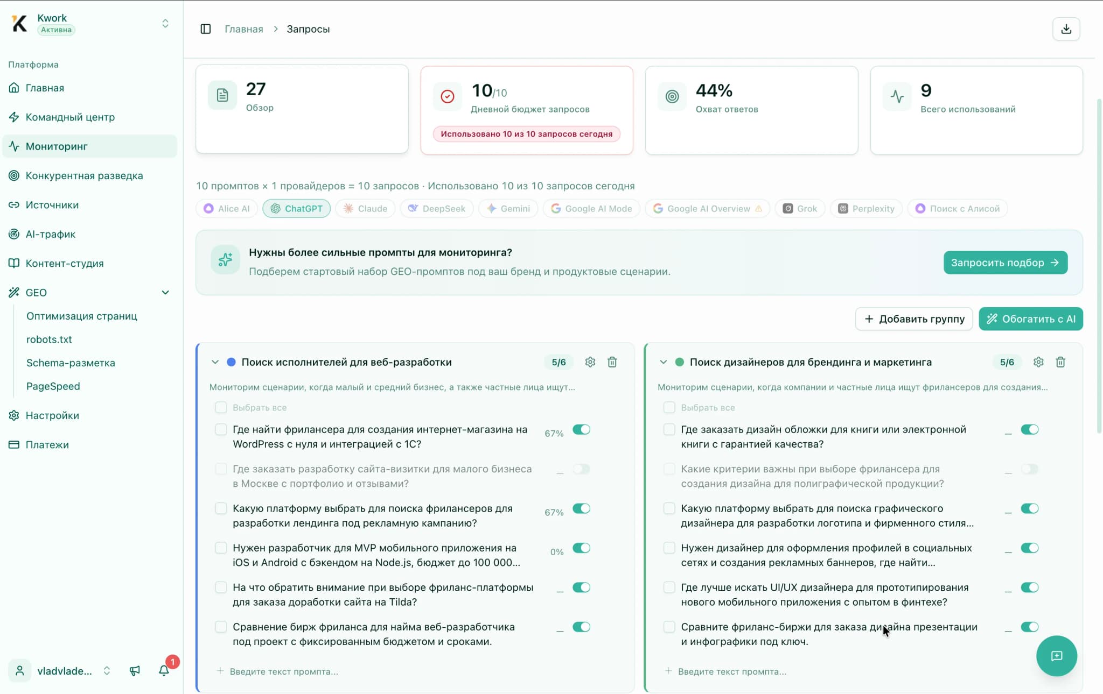Click Обогатить с AI button

[x=1030, y=318]
